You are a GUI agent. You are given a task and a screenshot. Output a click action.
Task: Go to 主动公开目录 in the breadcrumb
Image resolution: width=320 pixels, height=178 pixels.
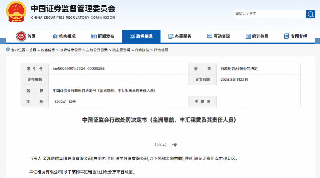point(97,50)
